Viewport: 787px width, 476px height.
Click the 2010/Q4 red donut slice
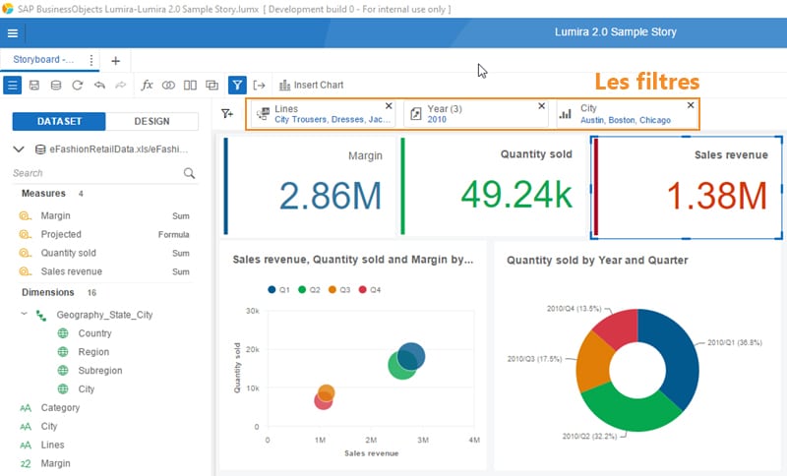point(619,327)
